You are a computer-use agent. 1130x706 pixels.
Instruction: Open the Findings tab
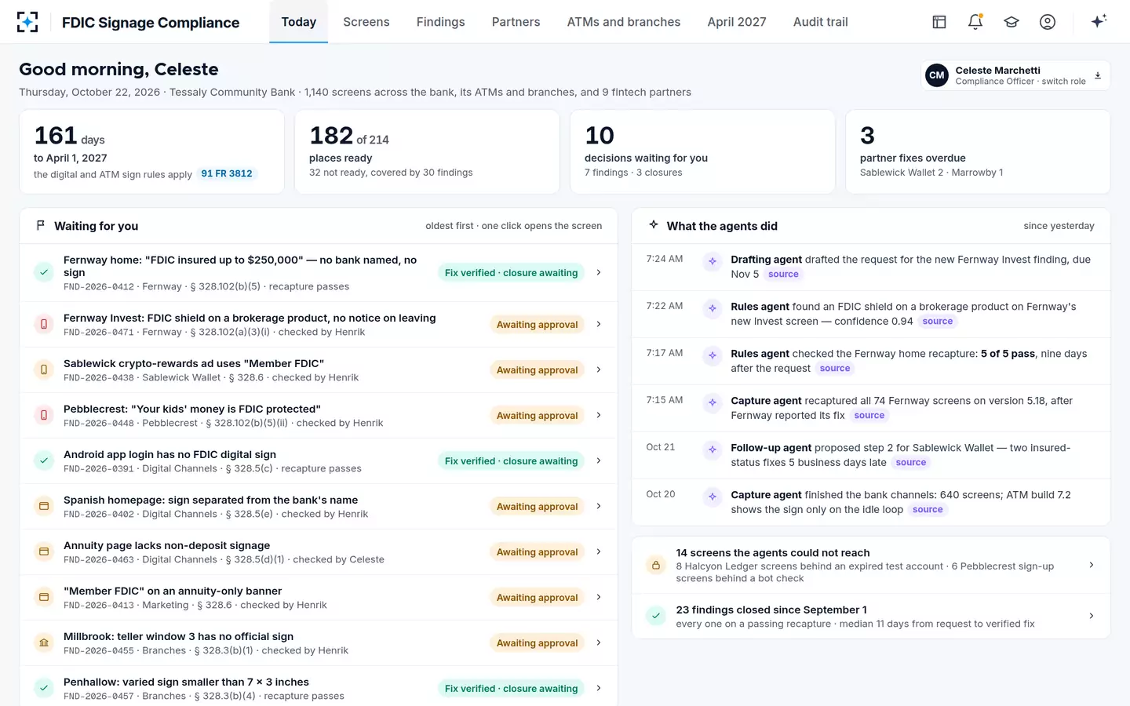[440, 22]
